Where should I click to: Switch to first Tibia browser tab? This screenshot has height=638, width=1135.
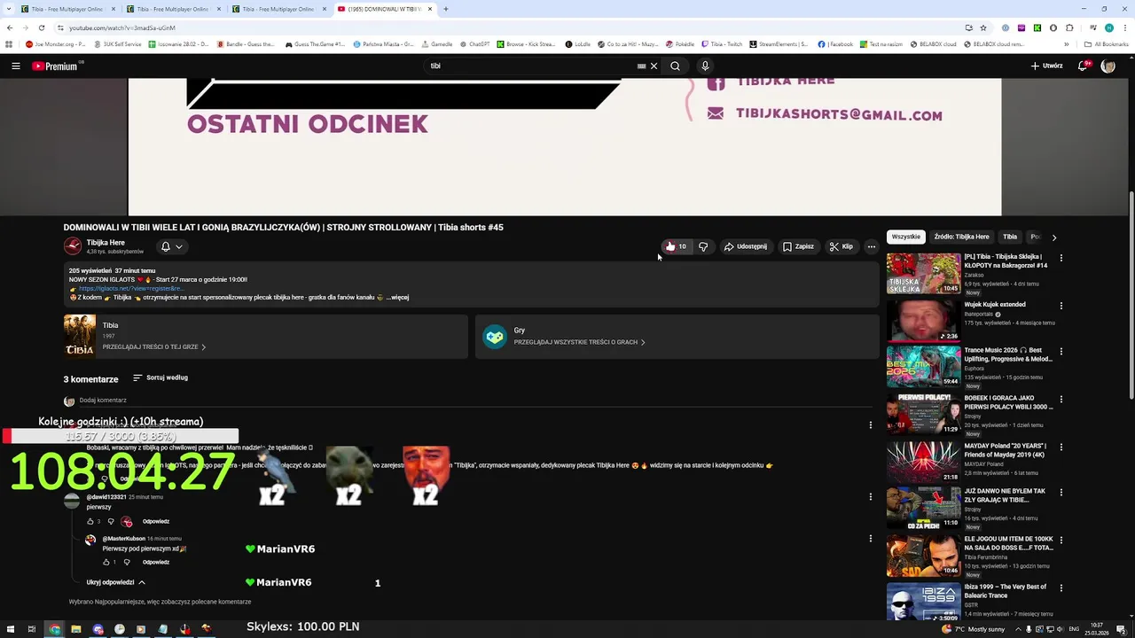click(67, 9)
